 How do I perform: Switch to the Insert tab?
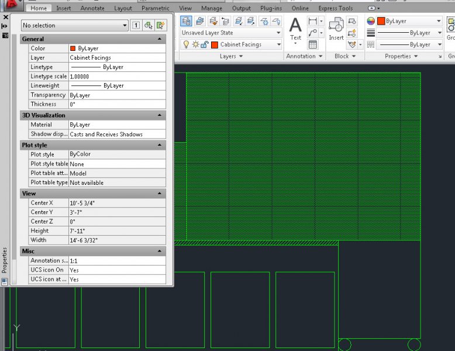[64, 8]
